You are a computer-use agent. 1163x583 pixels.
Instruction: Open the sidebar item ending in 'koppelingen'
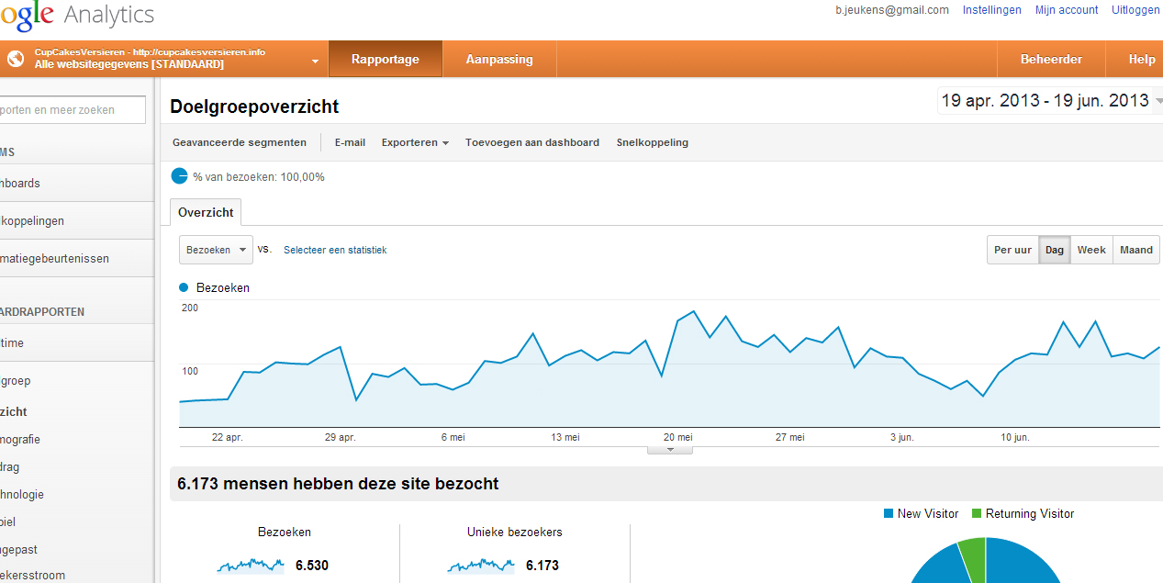coord(77,220)
